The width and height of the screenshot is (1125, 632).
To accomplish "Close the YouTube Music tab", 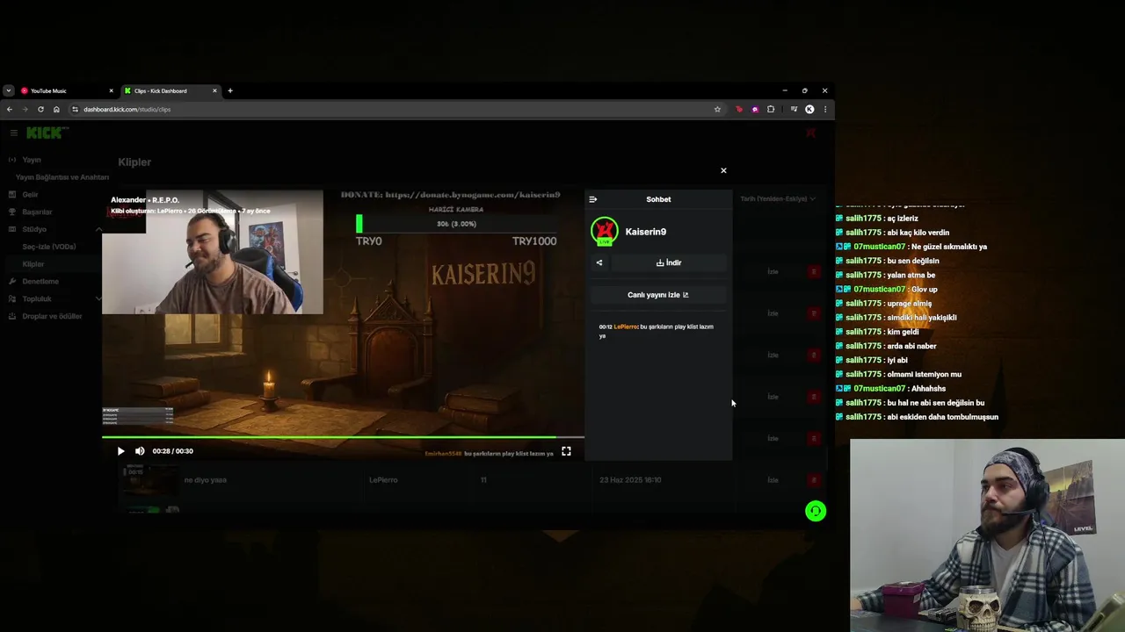I will [111, 91].
